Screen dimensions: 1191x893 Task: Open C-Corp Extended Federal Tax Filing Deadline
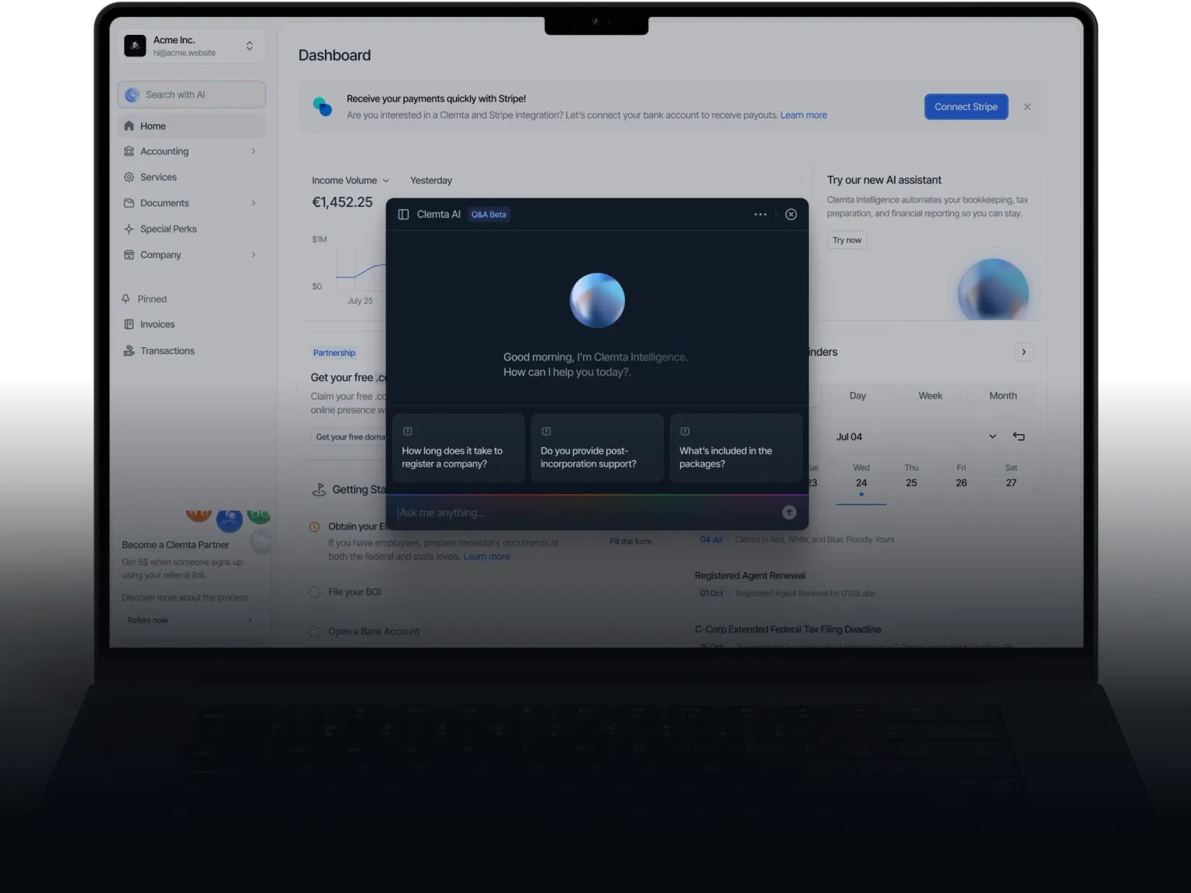[788, 629]
